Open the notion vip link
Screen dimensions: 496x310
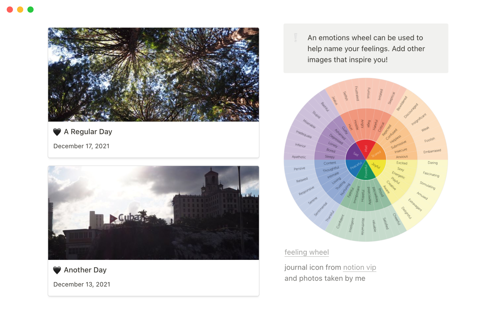coord(359,267)
